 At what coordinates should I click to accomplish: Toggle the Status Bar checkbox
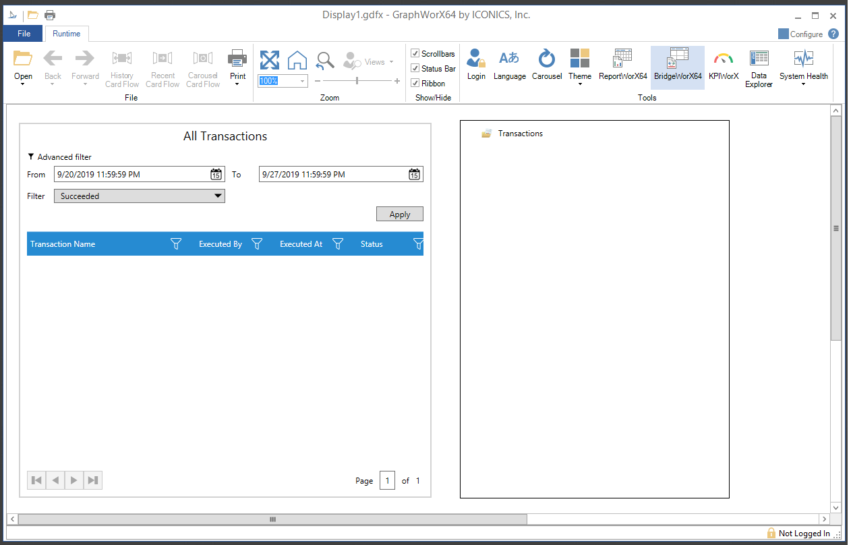415,68
